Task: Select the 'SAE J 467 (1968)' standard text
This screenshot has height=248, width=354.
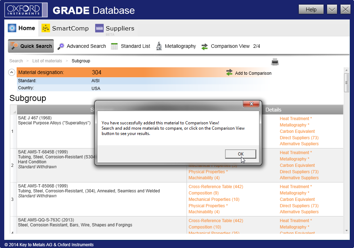Action: [x=35, y=118]
